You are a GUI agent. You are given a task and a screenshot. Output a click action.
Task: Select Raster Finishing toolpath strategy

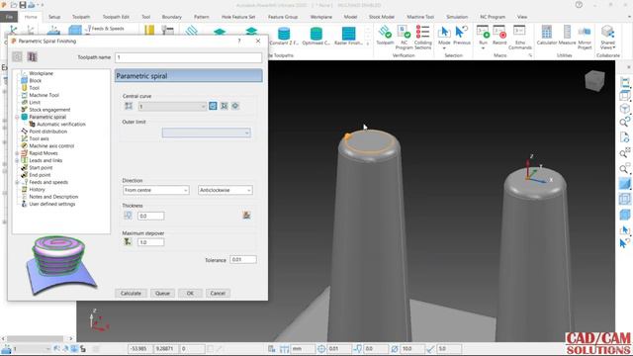click(x=348, y=36)
